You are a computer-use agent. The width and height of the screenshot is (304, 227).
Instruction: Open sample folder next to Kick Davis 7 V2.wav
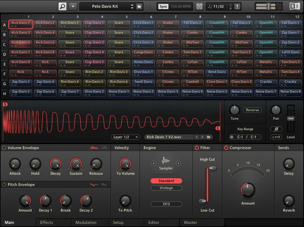coord(209,137)
